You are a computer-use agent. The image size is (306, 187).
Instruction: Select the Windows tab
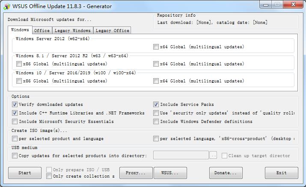pyautogui.click(x=20, y=30)
